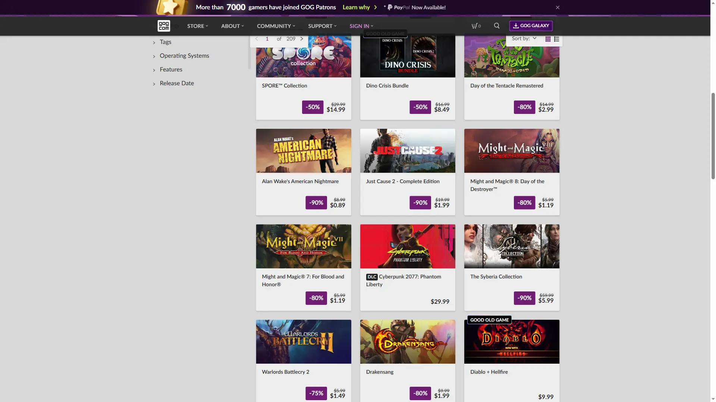
Task: Go to previous page arrow
Action: pos(257,39)
